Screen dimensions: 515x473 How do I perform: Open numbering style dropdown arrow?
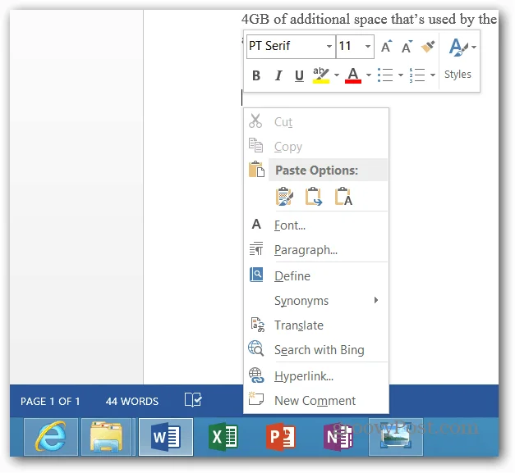coord(433,75)
